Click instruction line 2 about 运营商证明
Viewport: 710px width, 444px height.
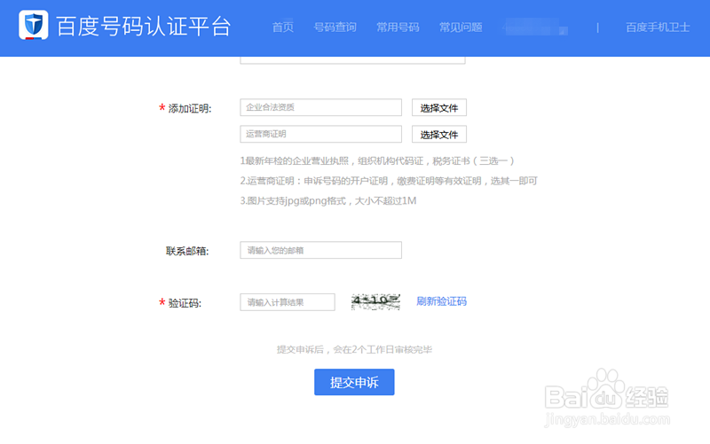pyautogui.click(x=389, y=181)
